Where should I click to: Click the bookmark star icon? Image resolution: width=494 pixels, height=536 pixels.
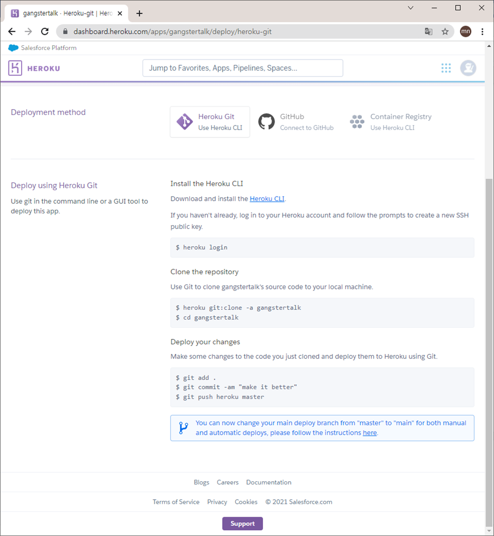[x=445, y=32]
